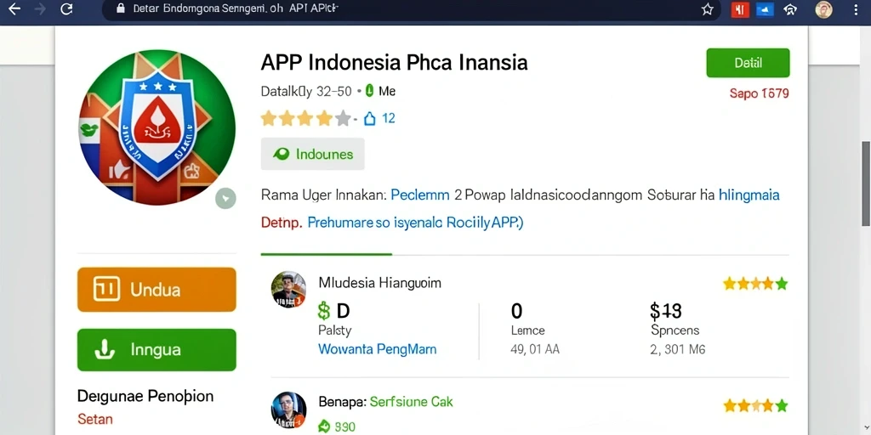The image size is (871, 435).
Task: Click the $13 Spncens value
Action: (665, 311)
